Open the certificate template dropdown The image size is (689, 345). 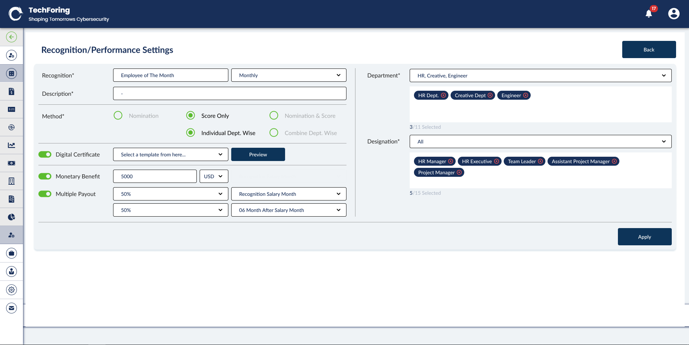[x=171, y=155]
